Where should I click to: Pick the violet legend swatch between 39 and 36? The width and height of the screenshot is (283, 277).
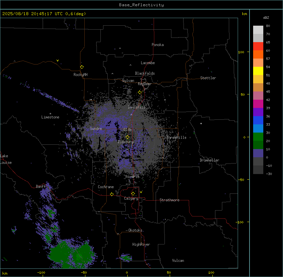click(258, 112)
